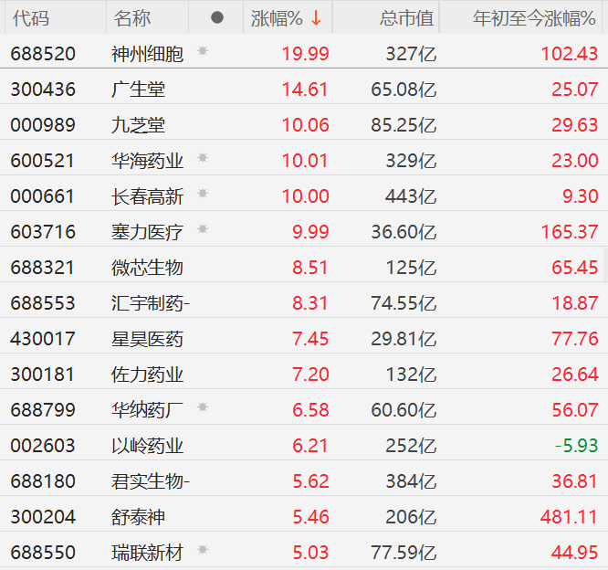
Task: Click star marker next to 华海药业
Action: tap(203, 157)
